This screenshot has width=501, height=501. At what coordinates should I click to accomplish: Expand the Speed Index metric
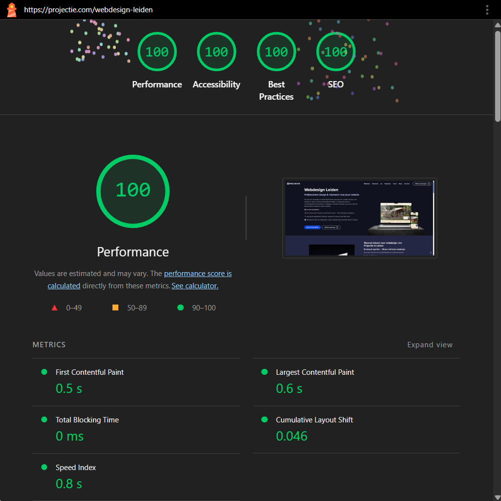tap(76, 468)
